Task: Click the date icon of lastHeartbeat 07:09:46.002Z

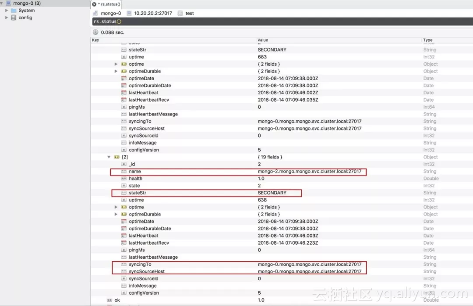Action: (x=124, y=92)
